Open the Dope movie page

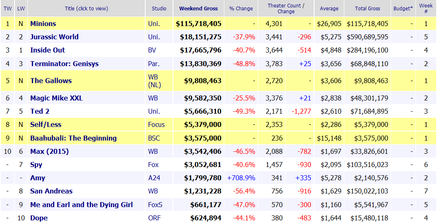coord(39,218)
